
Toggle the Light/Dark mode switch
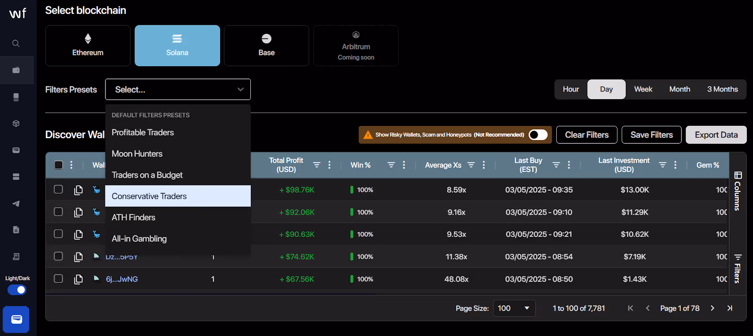click(x=17, y=290)
